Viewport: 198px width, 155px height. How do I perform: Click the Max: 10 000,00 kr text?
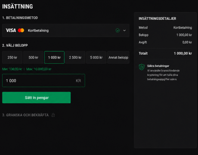(x=39, y=69)
